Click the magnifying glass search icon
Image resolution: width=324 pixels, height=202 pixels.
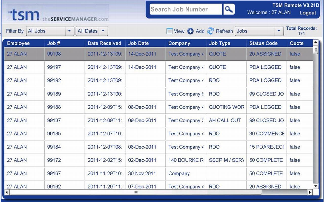click(229, 9)
